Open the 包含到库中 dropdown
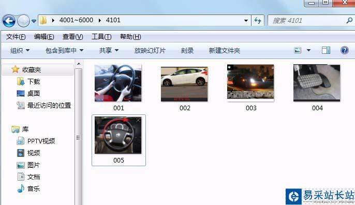This screenshot has height=205, width=355. point(65,50)
